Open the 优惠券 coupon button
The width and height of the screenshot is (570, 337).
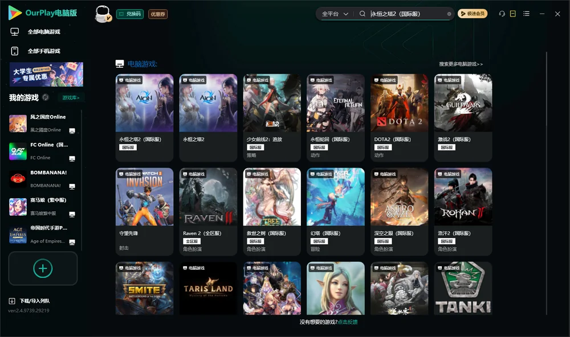(158, 14)
